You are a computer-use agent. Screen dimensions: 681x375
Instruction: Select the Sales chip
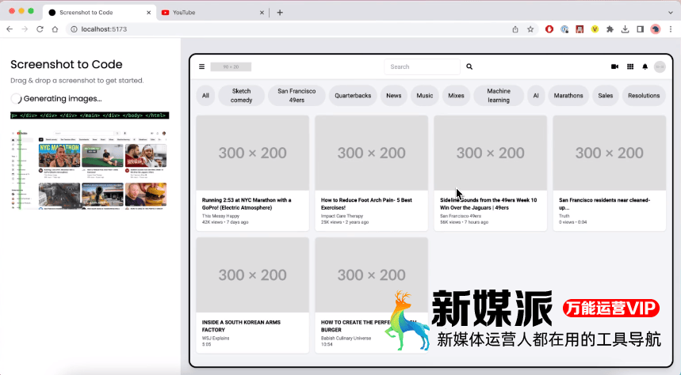click(x=606, y=96)
